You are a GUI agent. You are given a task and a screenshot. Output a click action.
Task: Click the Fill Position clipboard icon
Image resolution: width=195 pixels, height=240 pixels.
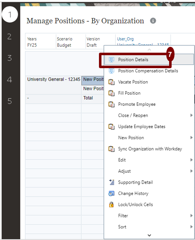111,93
